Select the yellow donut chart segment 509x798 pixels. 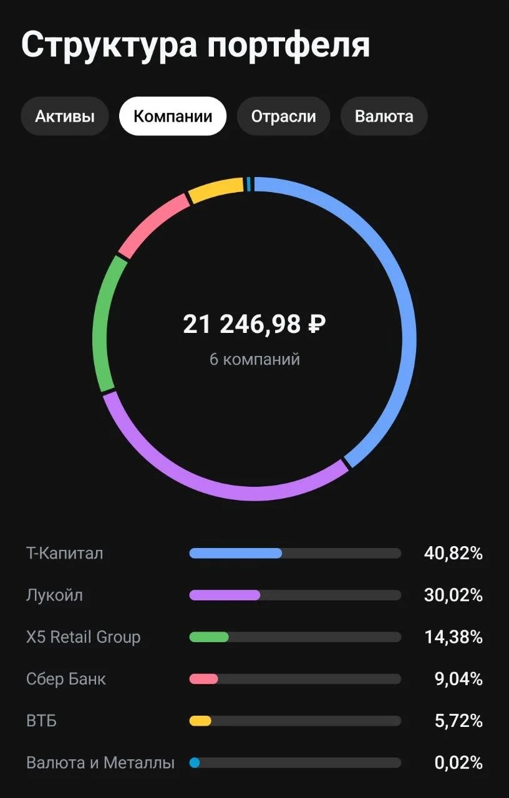(215, 190)
